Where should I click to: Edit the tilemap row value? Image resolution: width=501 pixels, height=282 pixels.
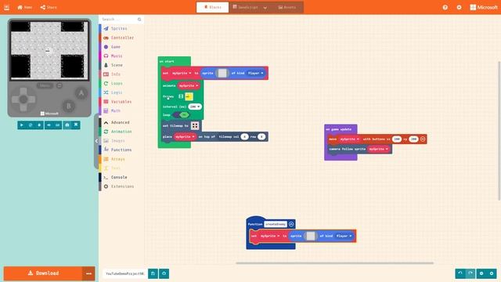coord(261,137)
